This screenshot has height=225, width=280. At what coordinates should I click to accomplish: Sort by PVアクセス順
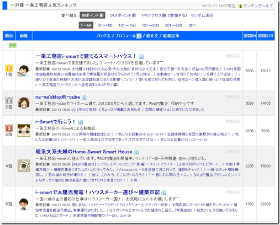click(x=154, y=15)
